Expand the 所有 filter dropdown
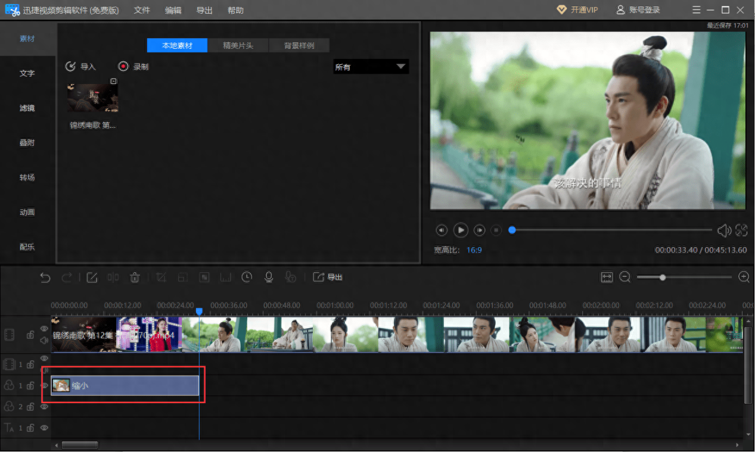The height and width of the screenshot is (452, 755). (x=371, y=67)
